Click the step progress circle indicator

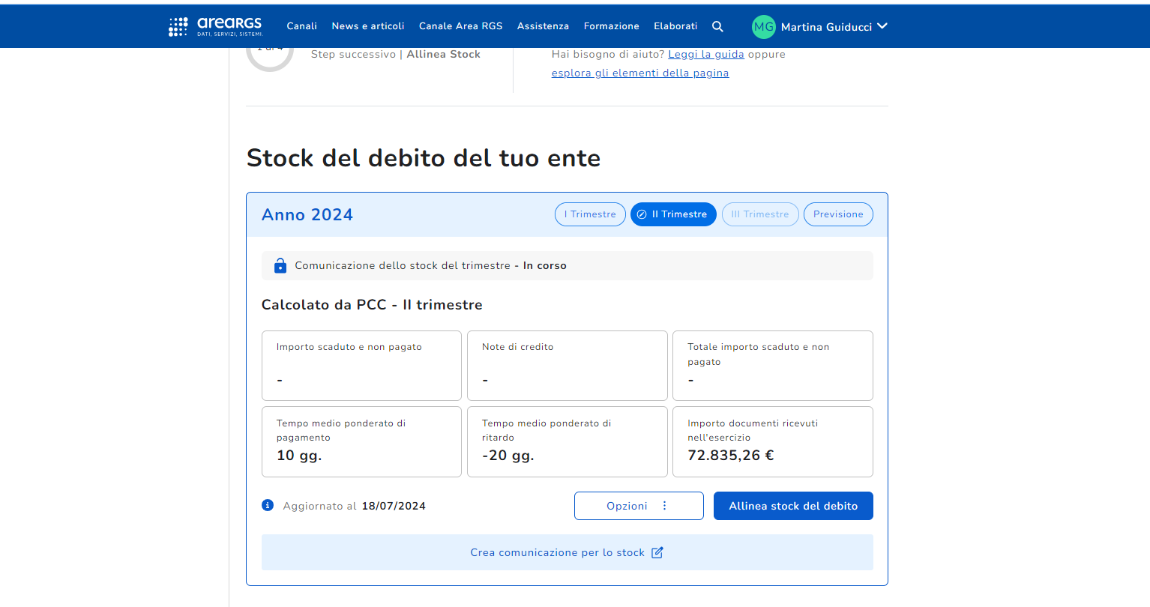pyautogui.click(x=270, y=55)
